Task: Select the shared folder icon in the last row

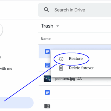Action: click(x=47, y=106)
